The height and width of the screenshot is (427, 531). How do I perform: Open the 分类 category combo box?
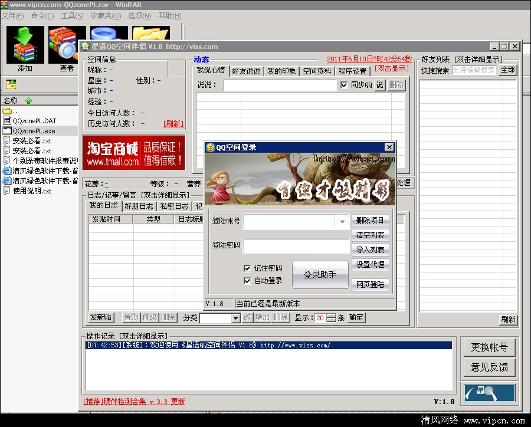coord(235,318)
